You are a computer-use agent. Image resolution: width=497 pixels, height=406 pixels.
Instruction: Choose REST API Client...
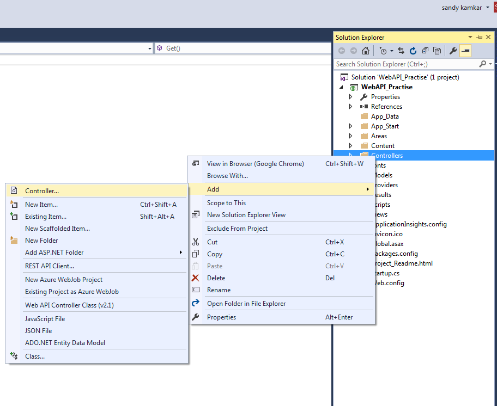96,266
